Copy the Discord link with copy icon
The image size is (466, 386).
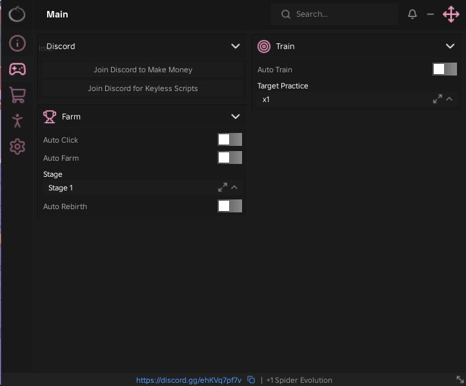pyautogui.click(x=251, y=380)
